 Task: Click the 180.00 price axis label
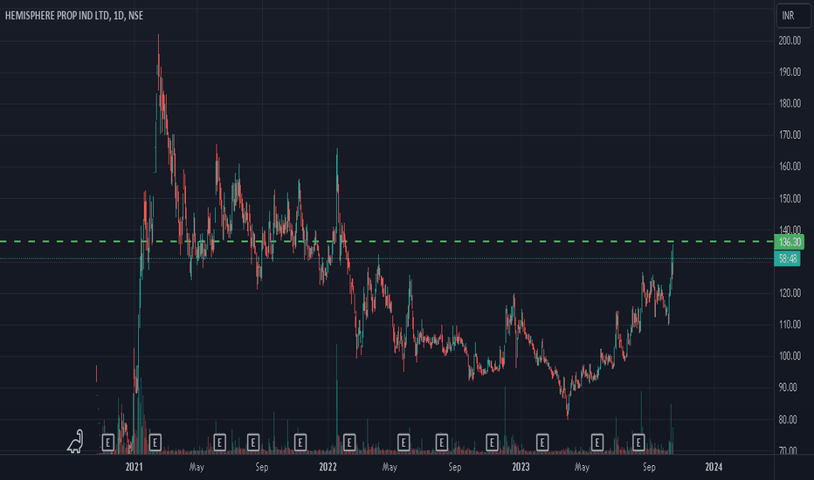click(x=790, y=103)
